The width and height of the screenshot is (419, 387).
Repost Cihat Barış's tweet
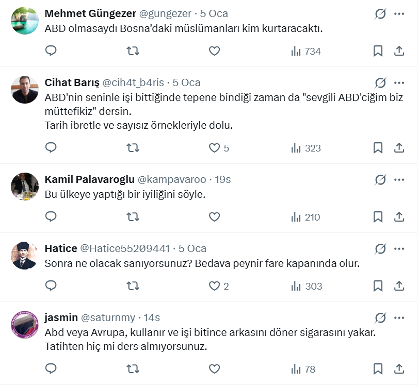pyautogui.click(x=133, y=148)
